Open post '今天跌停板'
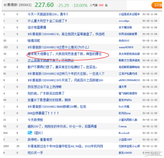The width and height of the screenshot is (164, 158). point(35,120)
